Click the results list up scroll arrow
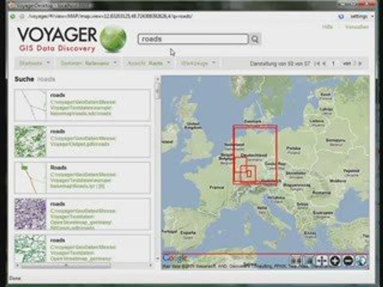Image resolution: width=383 pixels, height=287 pixels. point(158,79)
